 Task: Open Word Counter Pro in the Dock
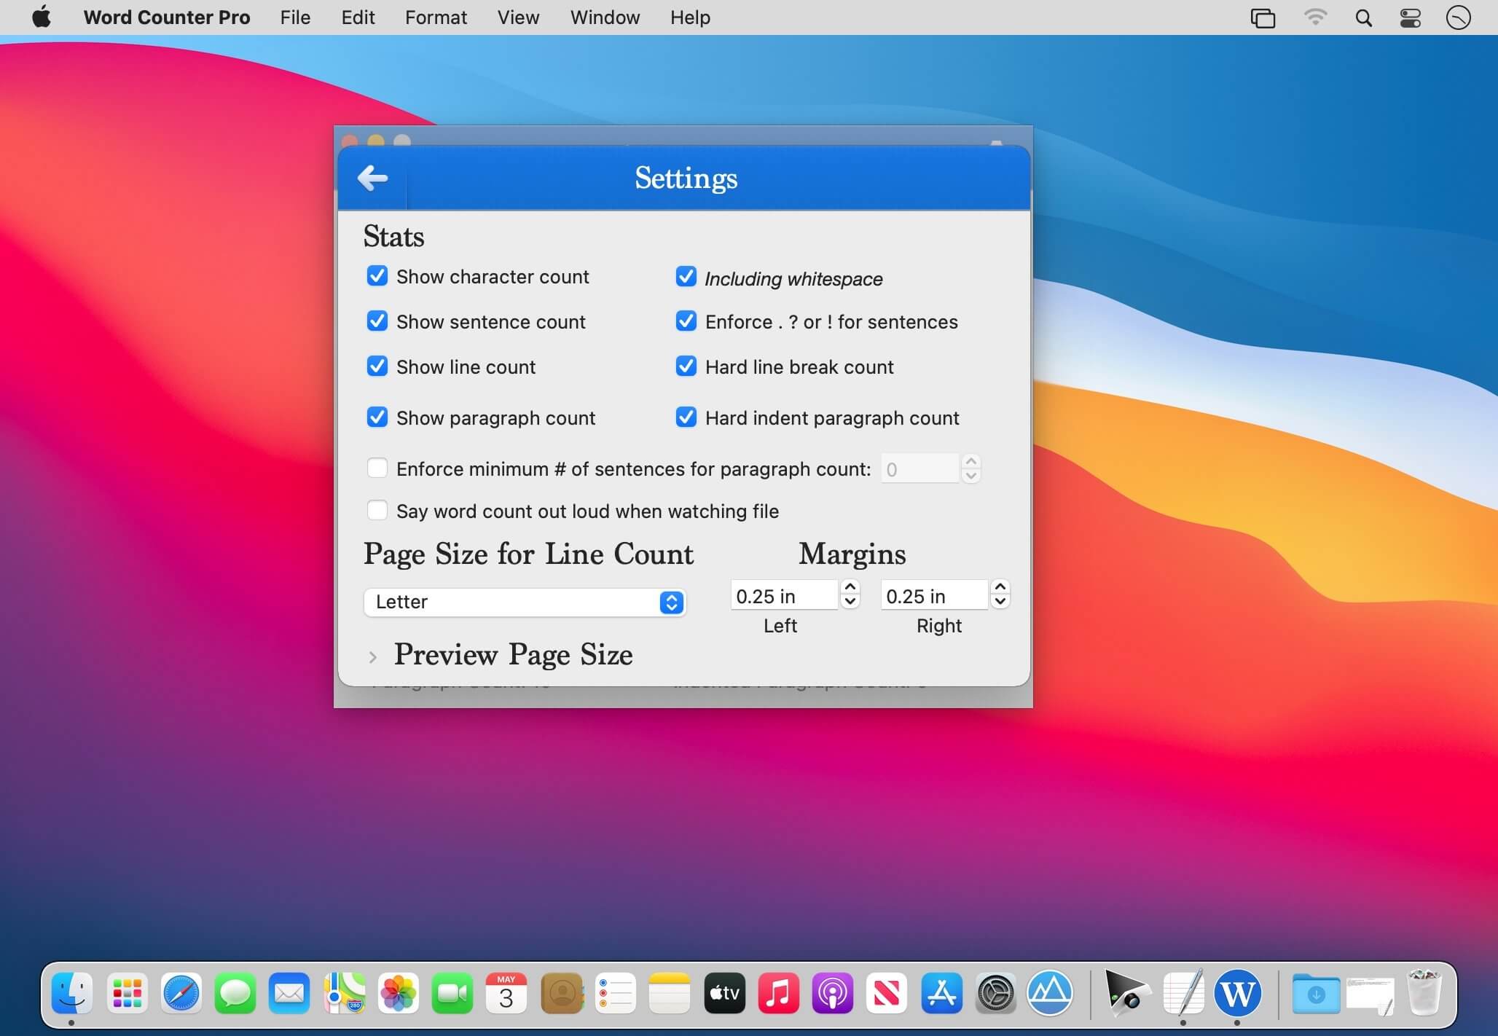[x=1236, y=993]
